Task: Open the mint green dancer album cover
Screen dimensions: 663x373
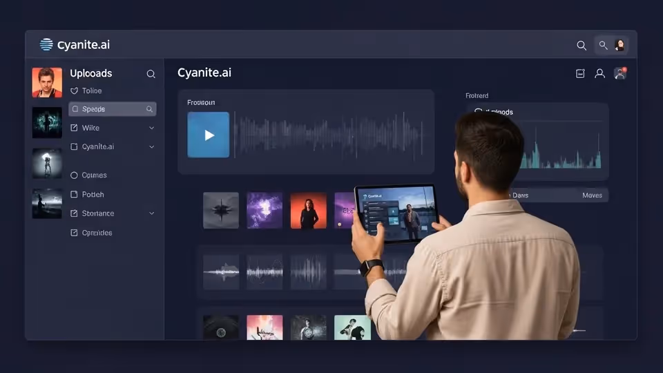Action: 353,327
